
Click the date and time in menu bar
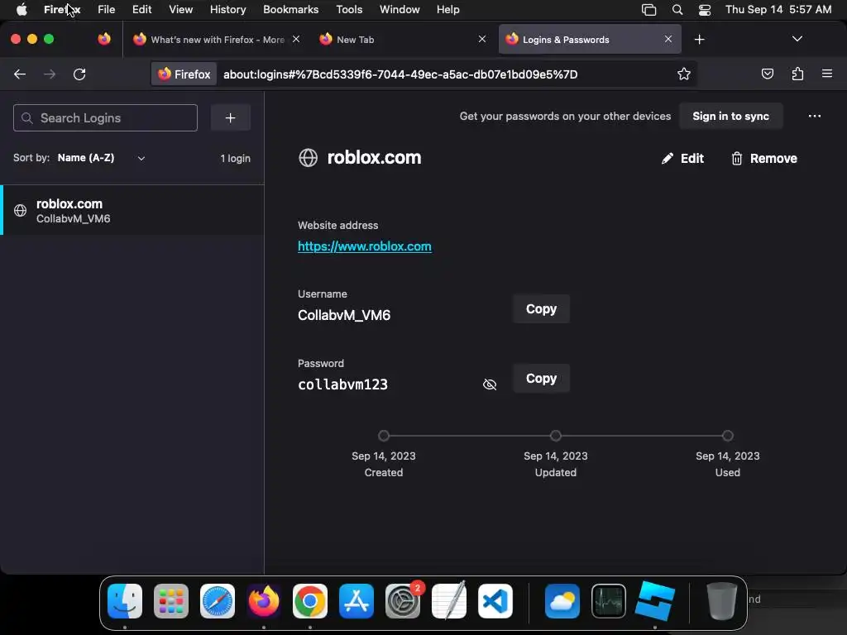coord(778,9)
